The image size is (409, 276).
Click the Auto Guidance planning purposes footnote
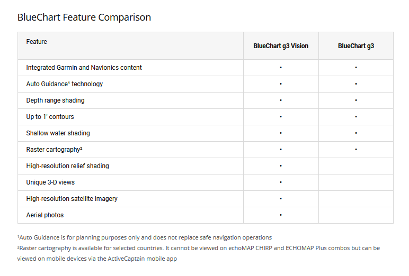[x=144, y=237]
